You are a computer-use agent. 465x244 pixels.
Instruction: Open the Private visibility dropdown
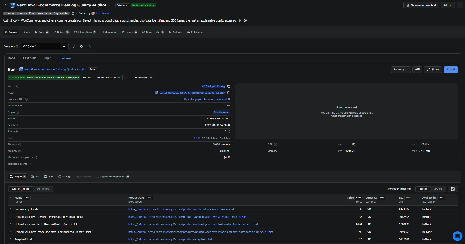coord(122,5)
